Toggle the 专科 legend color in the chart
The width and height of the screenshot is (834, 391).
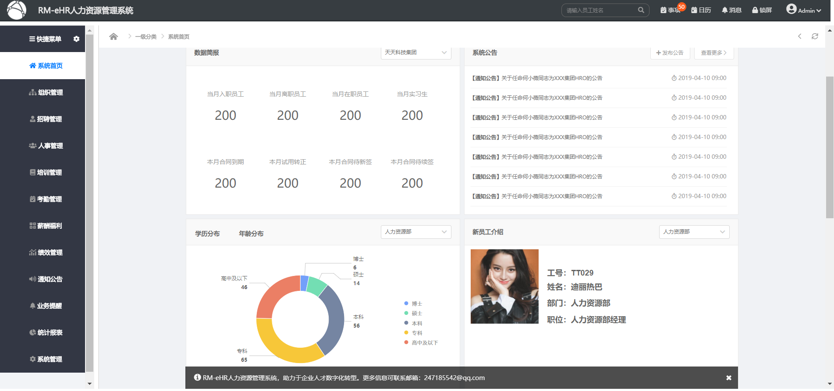(x=406, y=332)
